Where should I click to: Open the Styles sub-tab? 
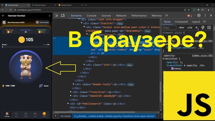pyautogui.click(x=167, y=22)
